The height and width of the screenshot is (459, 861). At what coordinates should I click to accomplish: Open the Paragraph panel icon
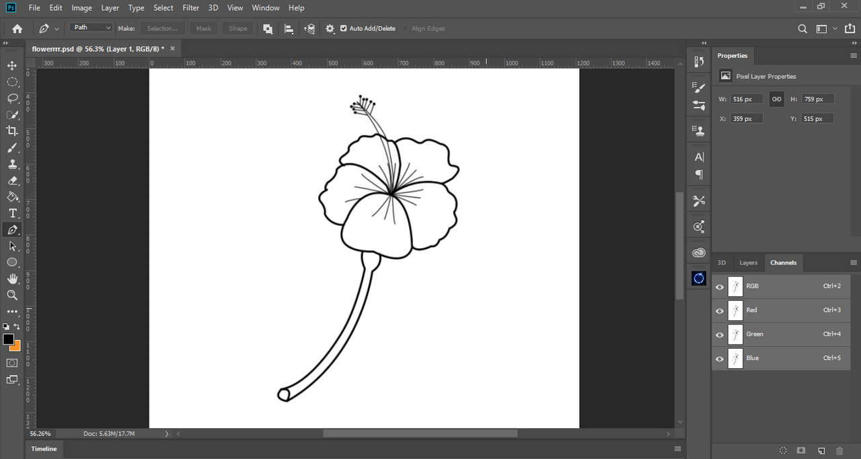point(699,175)
